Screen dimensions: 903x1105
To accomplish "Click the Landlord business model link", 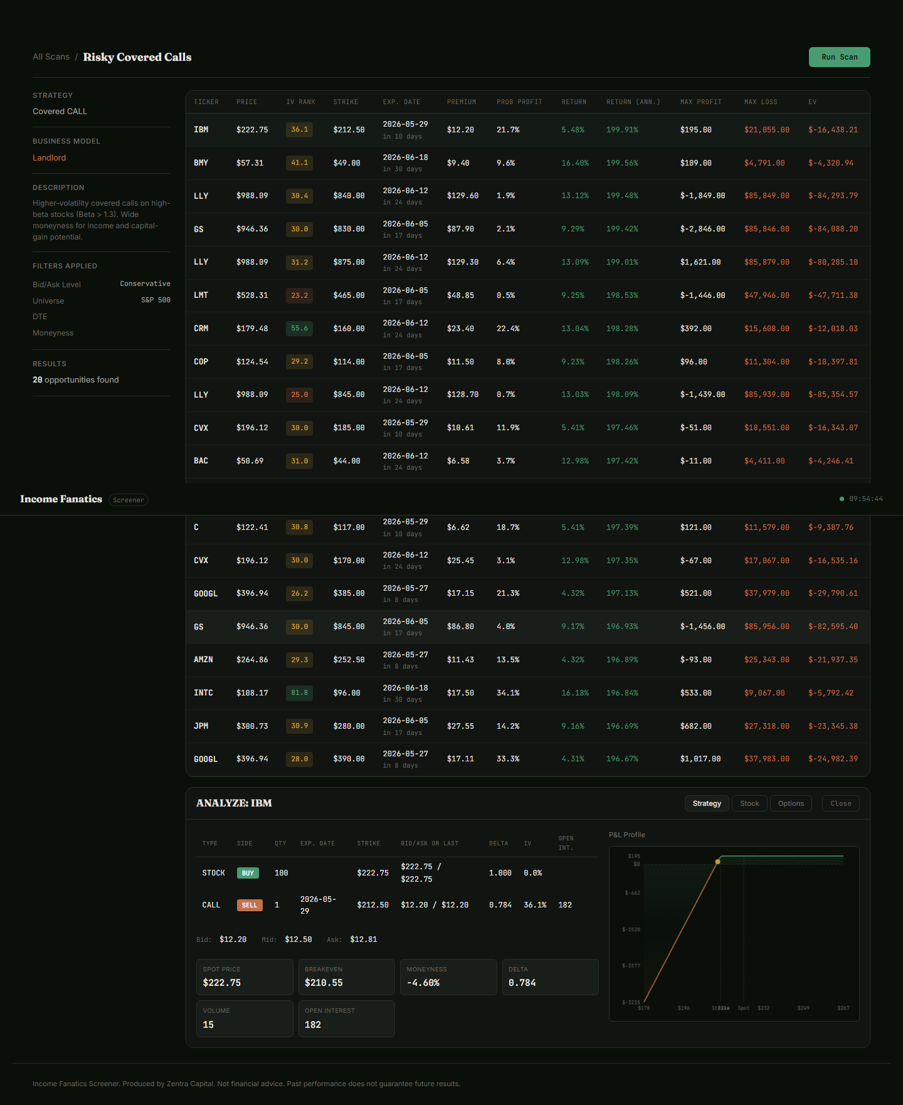I will 49,157.
